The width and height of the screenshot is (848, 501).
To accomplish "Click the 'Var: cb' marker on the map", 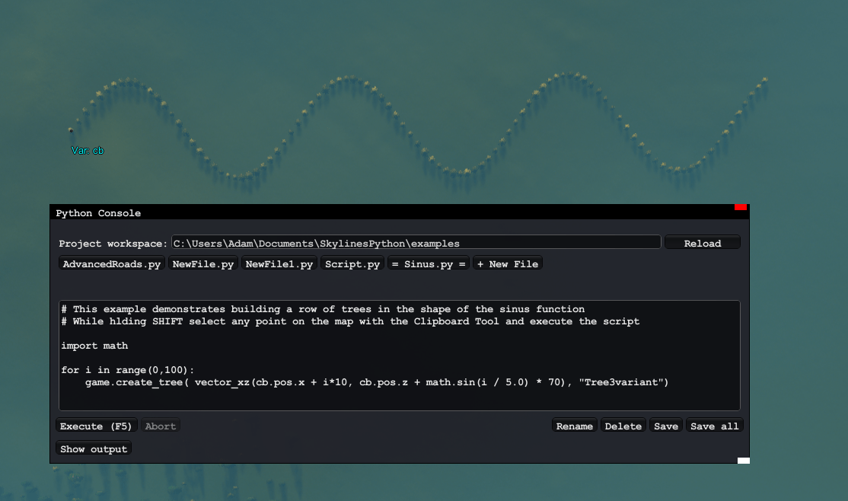I will [x=87, y=151].
